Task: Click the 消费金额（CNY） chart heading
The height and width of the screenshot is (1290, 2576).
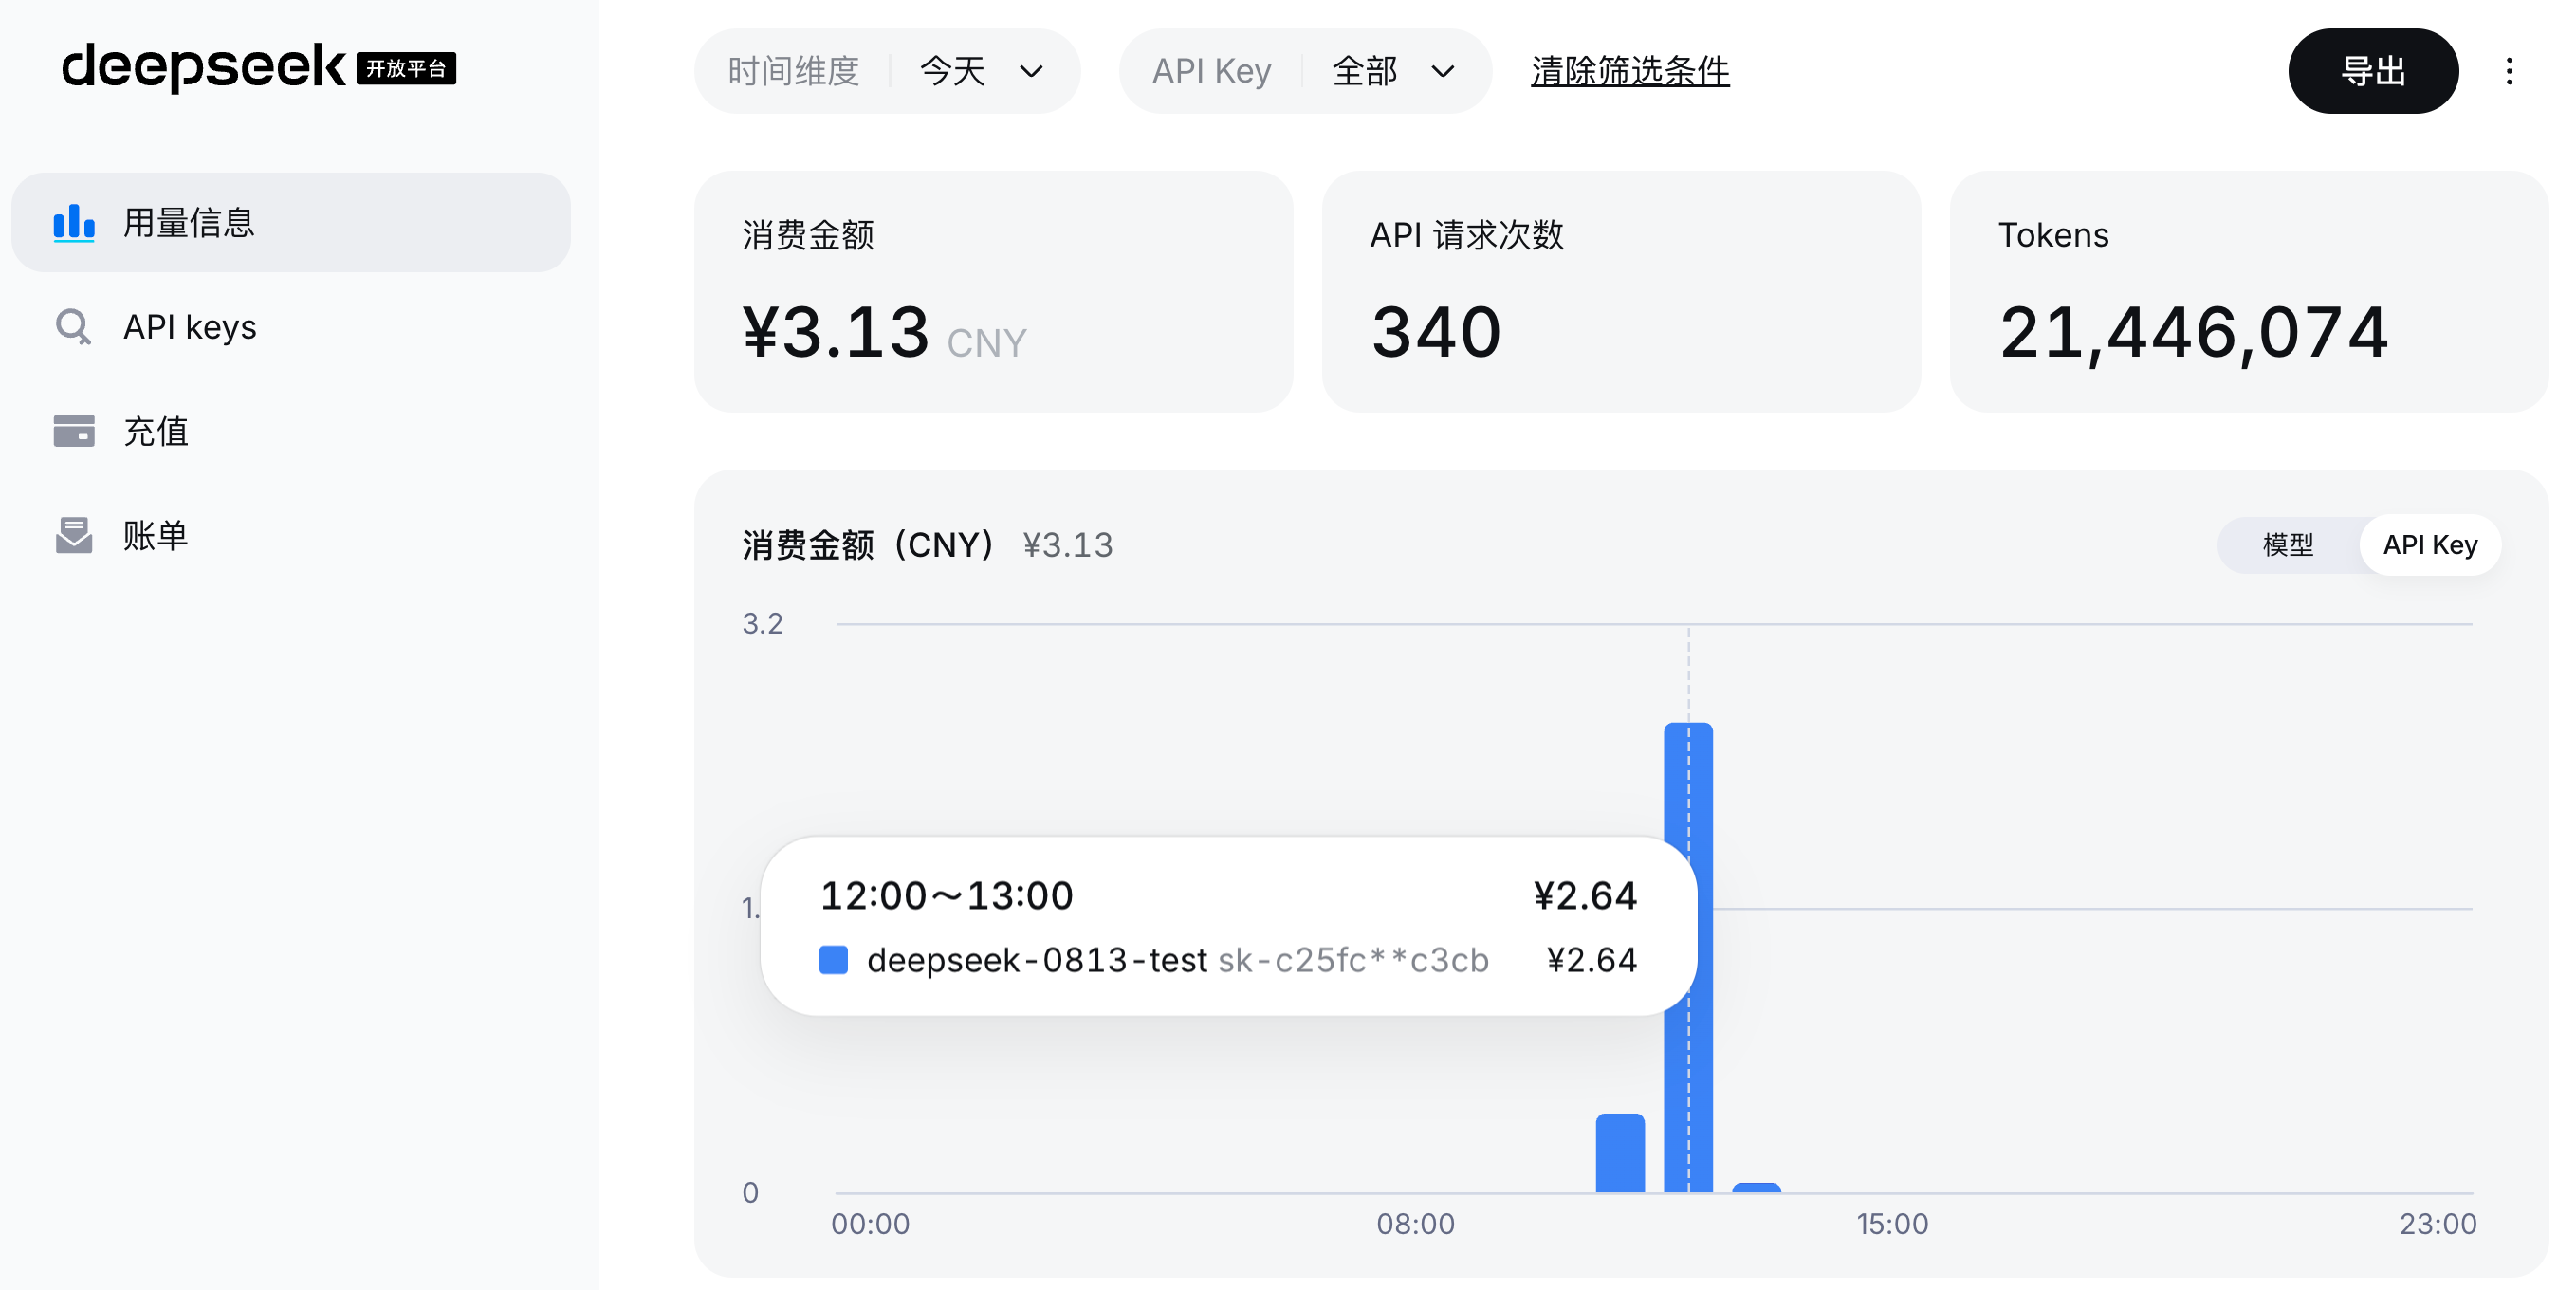Action: 869,545
